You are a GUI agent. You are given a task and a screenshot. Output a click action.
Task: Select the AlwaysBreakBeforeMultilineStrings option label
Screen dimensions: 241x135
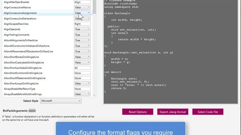coord(23,94)
